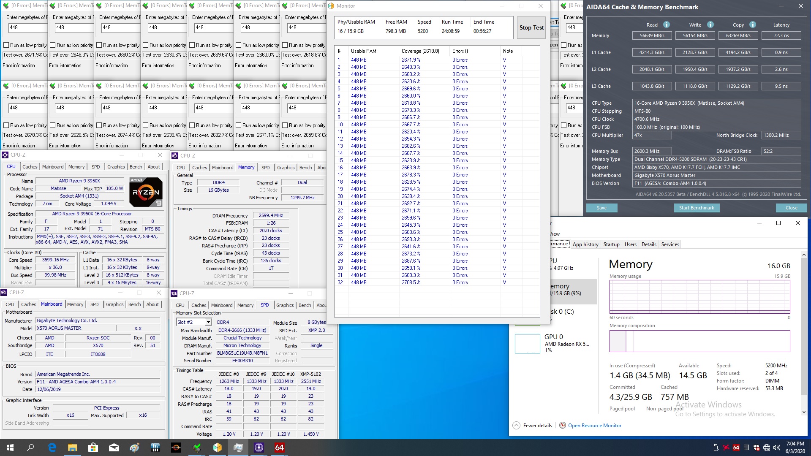Open Mail app from taskbar

[x=114, y=448]
